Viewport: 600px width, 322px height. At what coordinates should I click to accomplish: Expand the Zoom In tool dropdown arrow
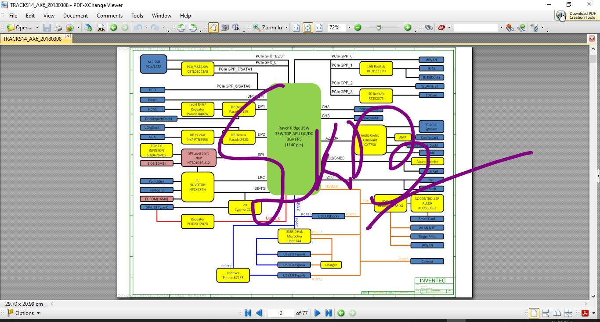click(286, 28)
